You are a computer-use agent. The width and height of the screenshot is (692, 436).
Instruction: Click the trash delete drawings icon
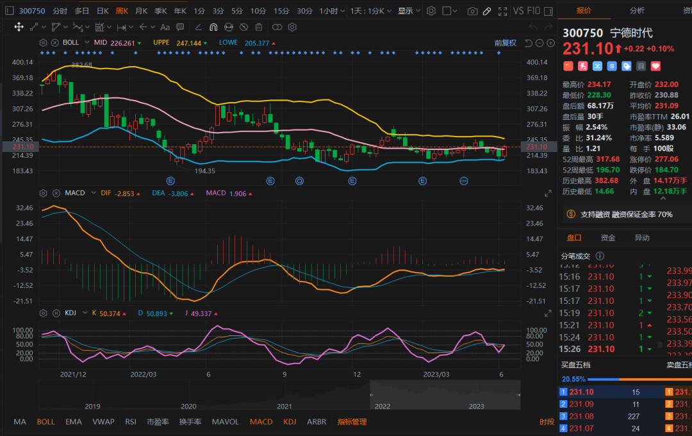258,27
